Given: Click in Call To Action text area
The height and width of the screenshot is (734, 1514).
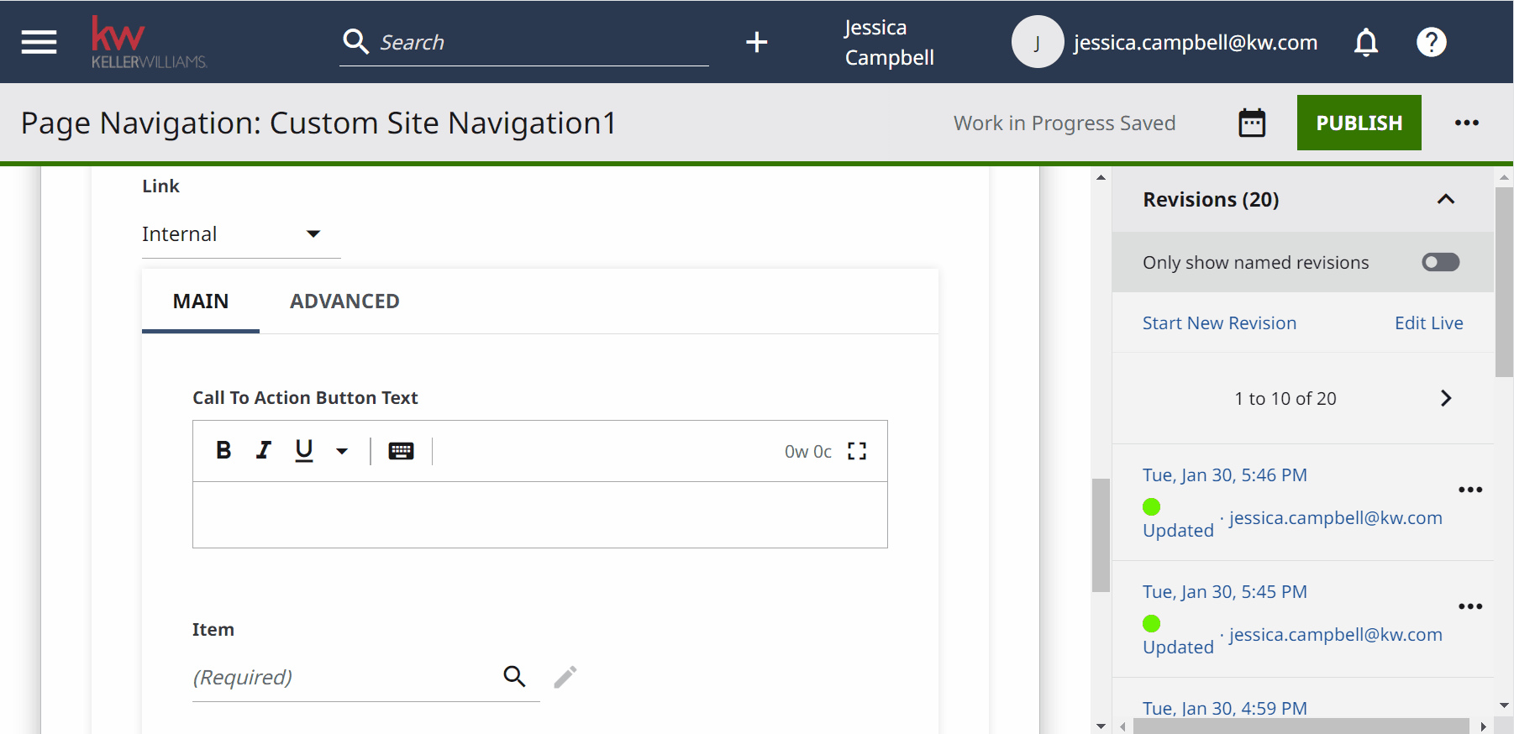Looking at the screenshot, I should click(x=540, y=515).
